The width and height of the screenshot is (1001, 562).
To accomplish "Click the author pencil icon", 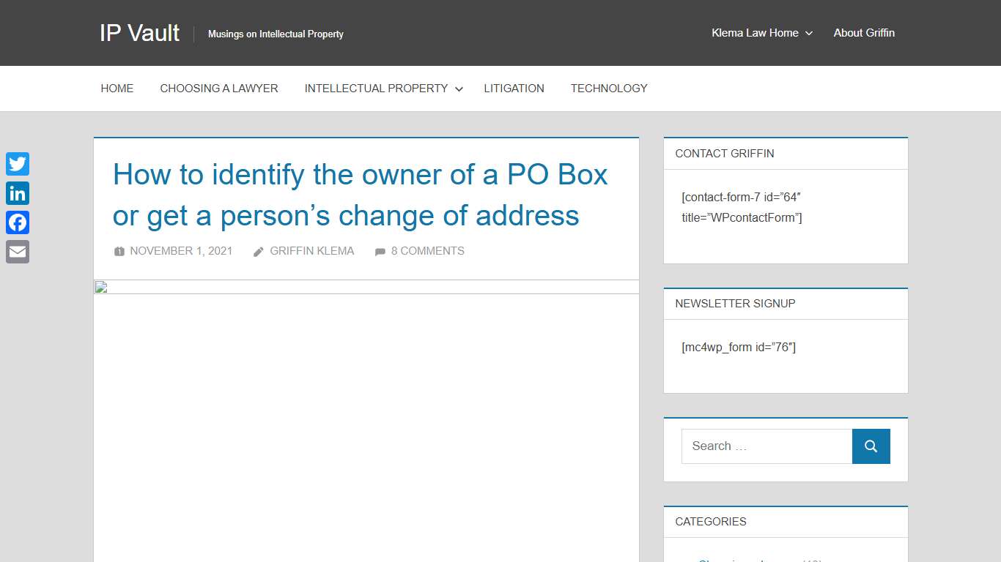I will [258, 251].
